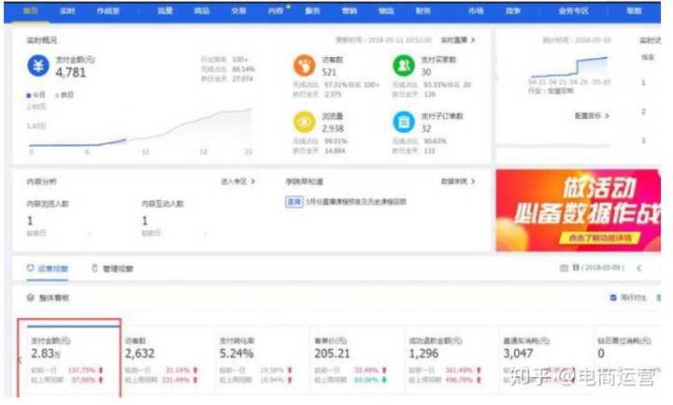
Task: Click the 支付子订单数 value 32
Action: [426, 128]
